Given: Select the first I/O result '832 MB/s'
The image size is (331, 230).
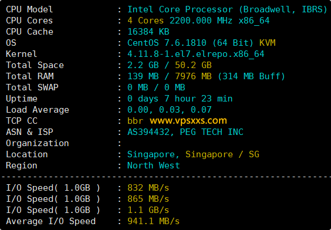Looking at the screenshot, I should click(x=148, y=188).
